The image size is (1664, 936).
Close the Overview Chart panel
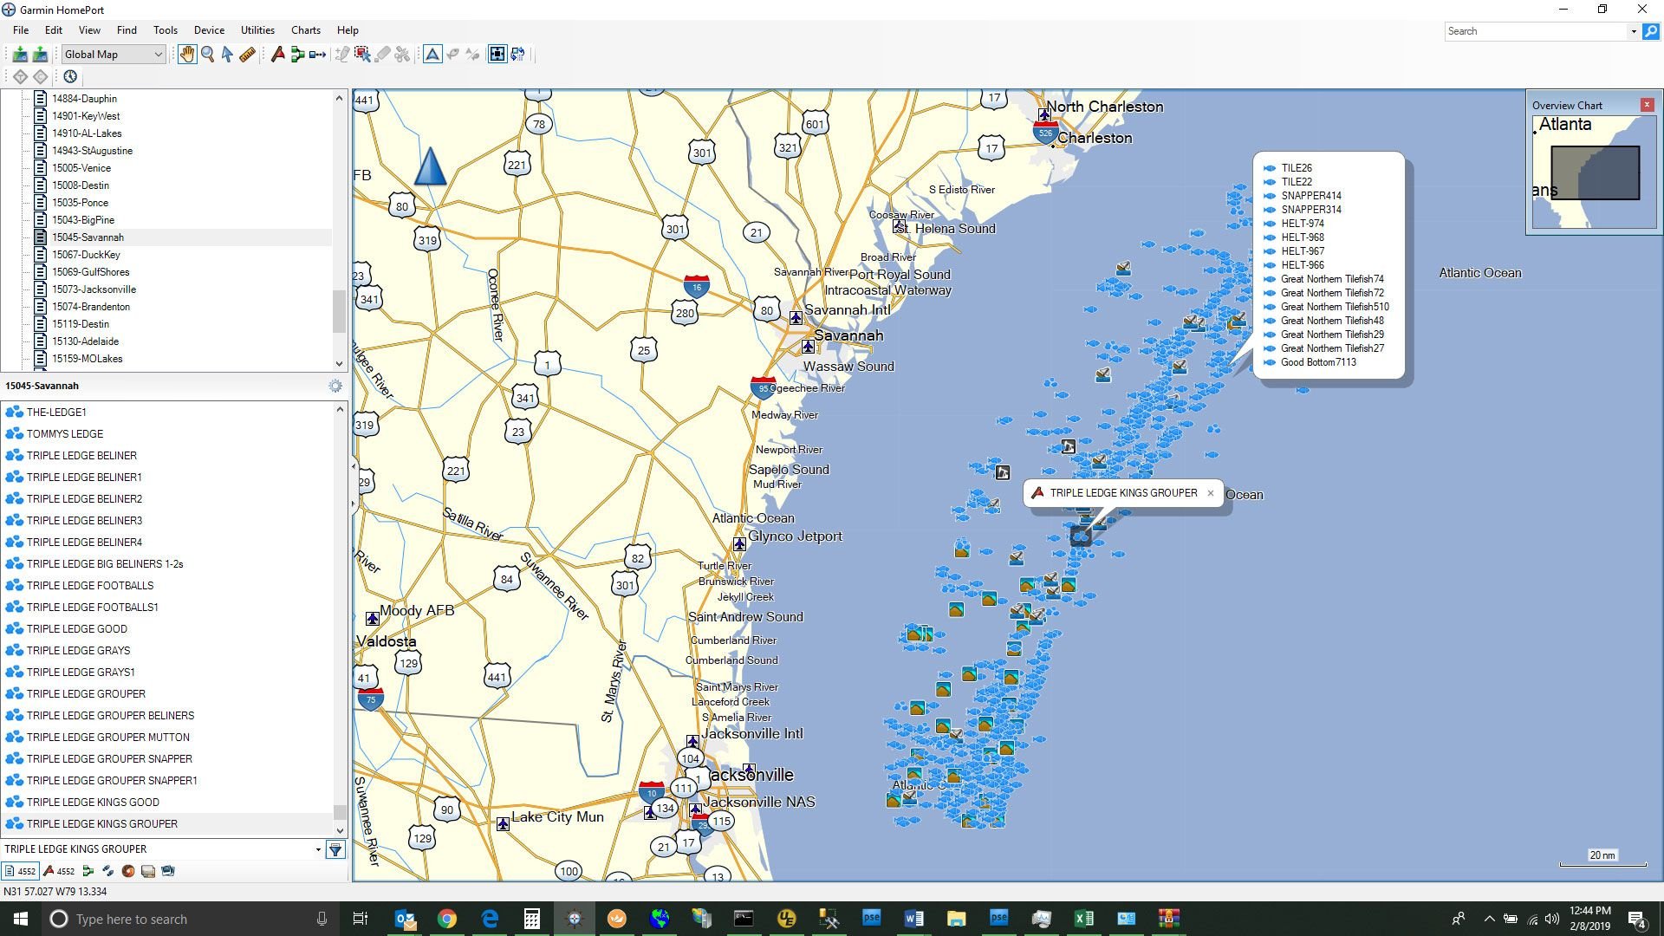click(1647, 105)
